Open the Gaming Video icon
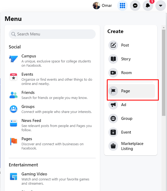This screenshot has height=191, width=167. (x=14, y=176)
